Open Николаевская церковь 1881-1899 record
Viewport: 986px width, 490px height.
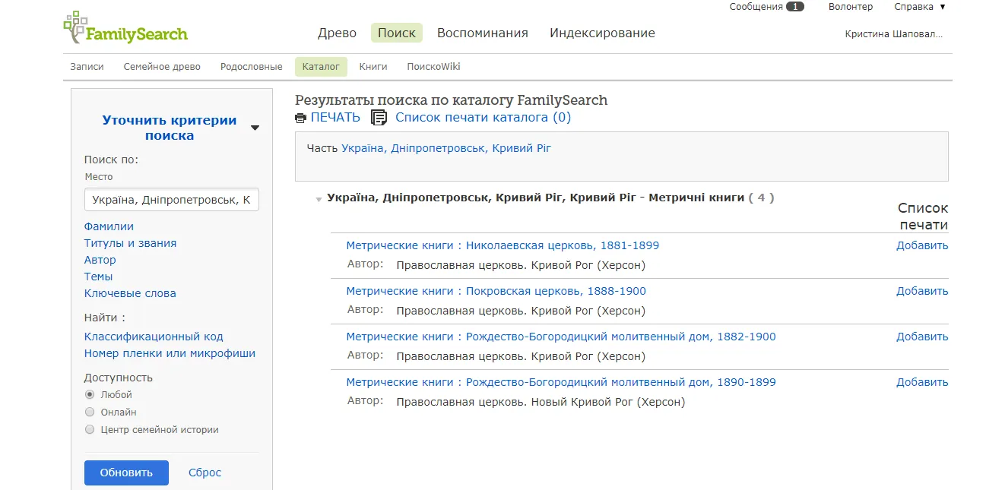click(x=503, y=245)
